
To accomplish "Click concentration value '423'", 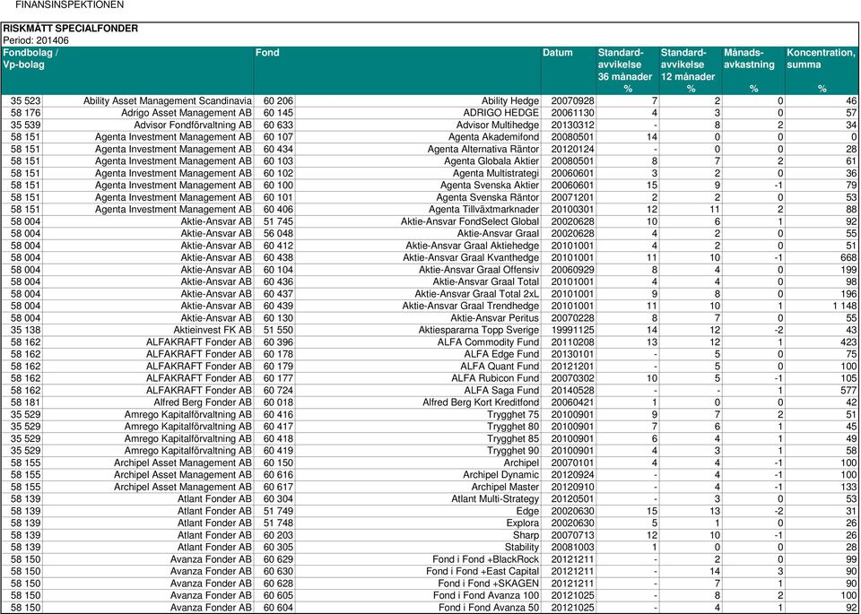I will click(848, 342).
